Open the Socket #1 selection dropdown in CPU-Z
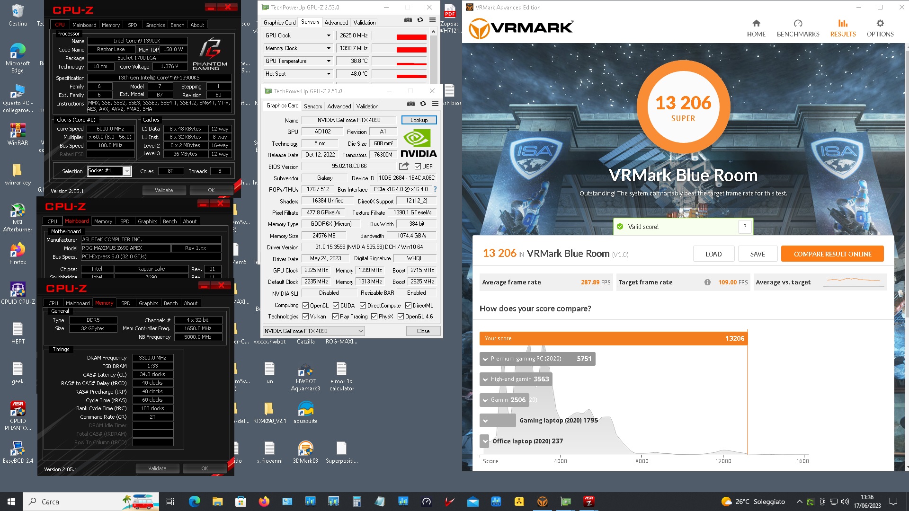Screen dimensions: 909x511 point(127,171)
